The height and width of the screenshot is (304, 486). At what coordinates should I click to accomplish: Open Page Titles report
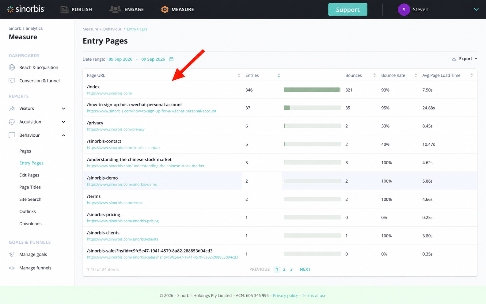point(30,187)
